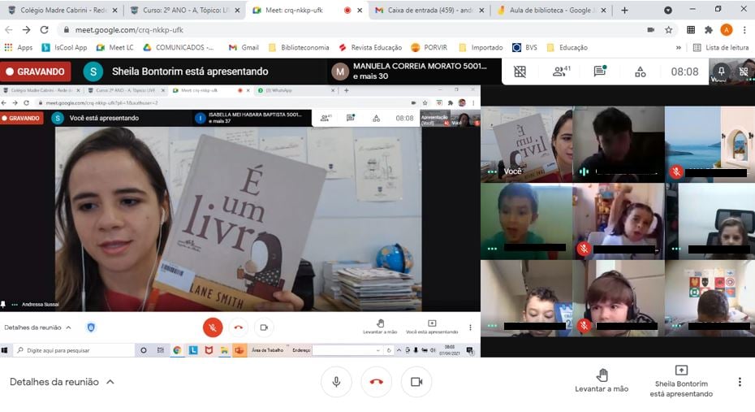Click camera button in shared screen
Viewport: 755px width, 412px height.
coord(264,327)
